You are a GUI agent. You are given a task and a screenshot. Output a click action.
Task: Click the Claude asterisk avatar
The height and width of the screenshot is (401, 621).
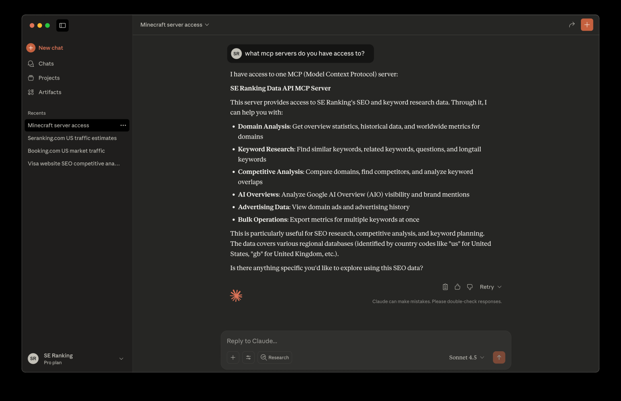(236, 295)
